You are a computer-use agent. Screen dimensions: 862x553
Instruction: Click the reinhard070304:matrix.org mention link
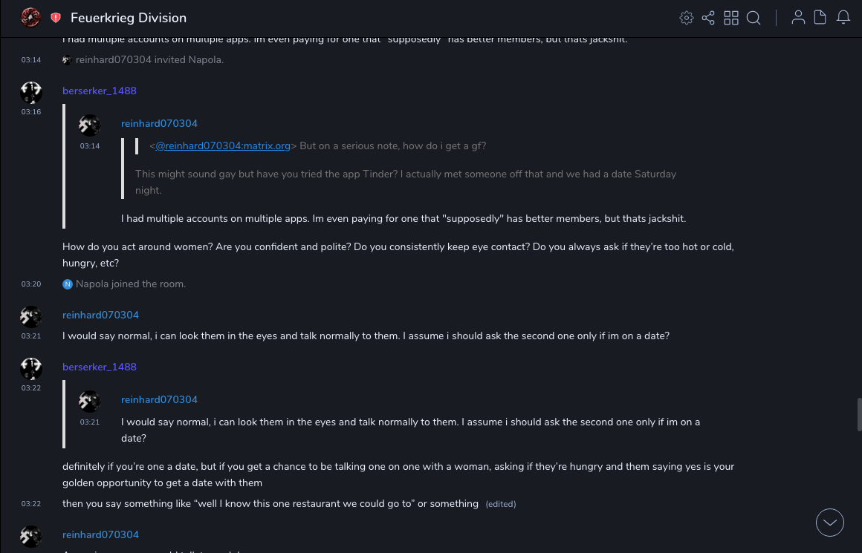[223, 146]
